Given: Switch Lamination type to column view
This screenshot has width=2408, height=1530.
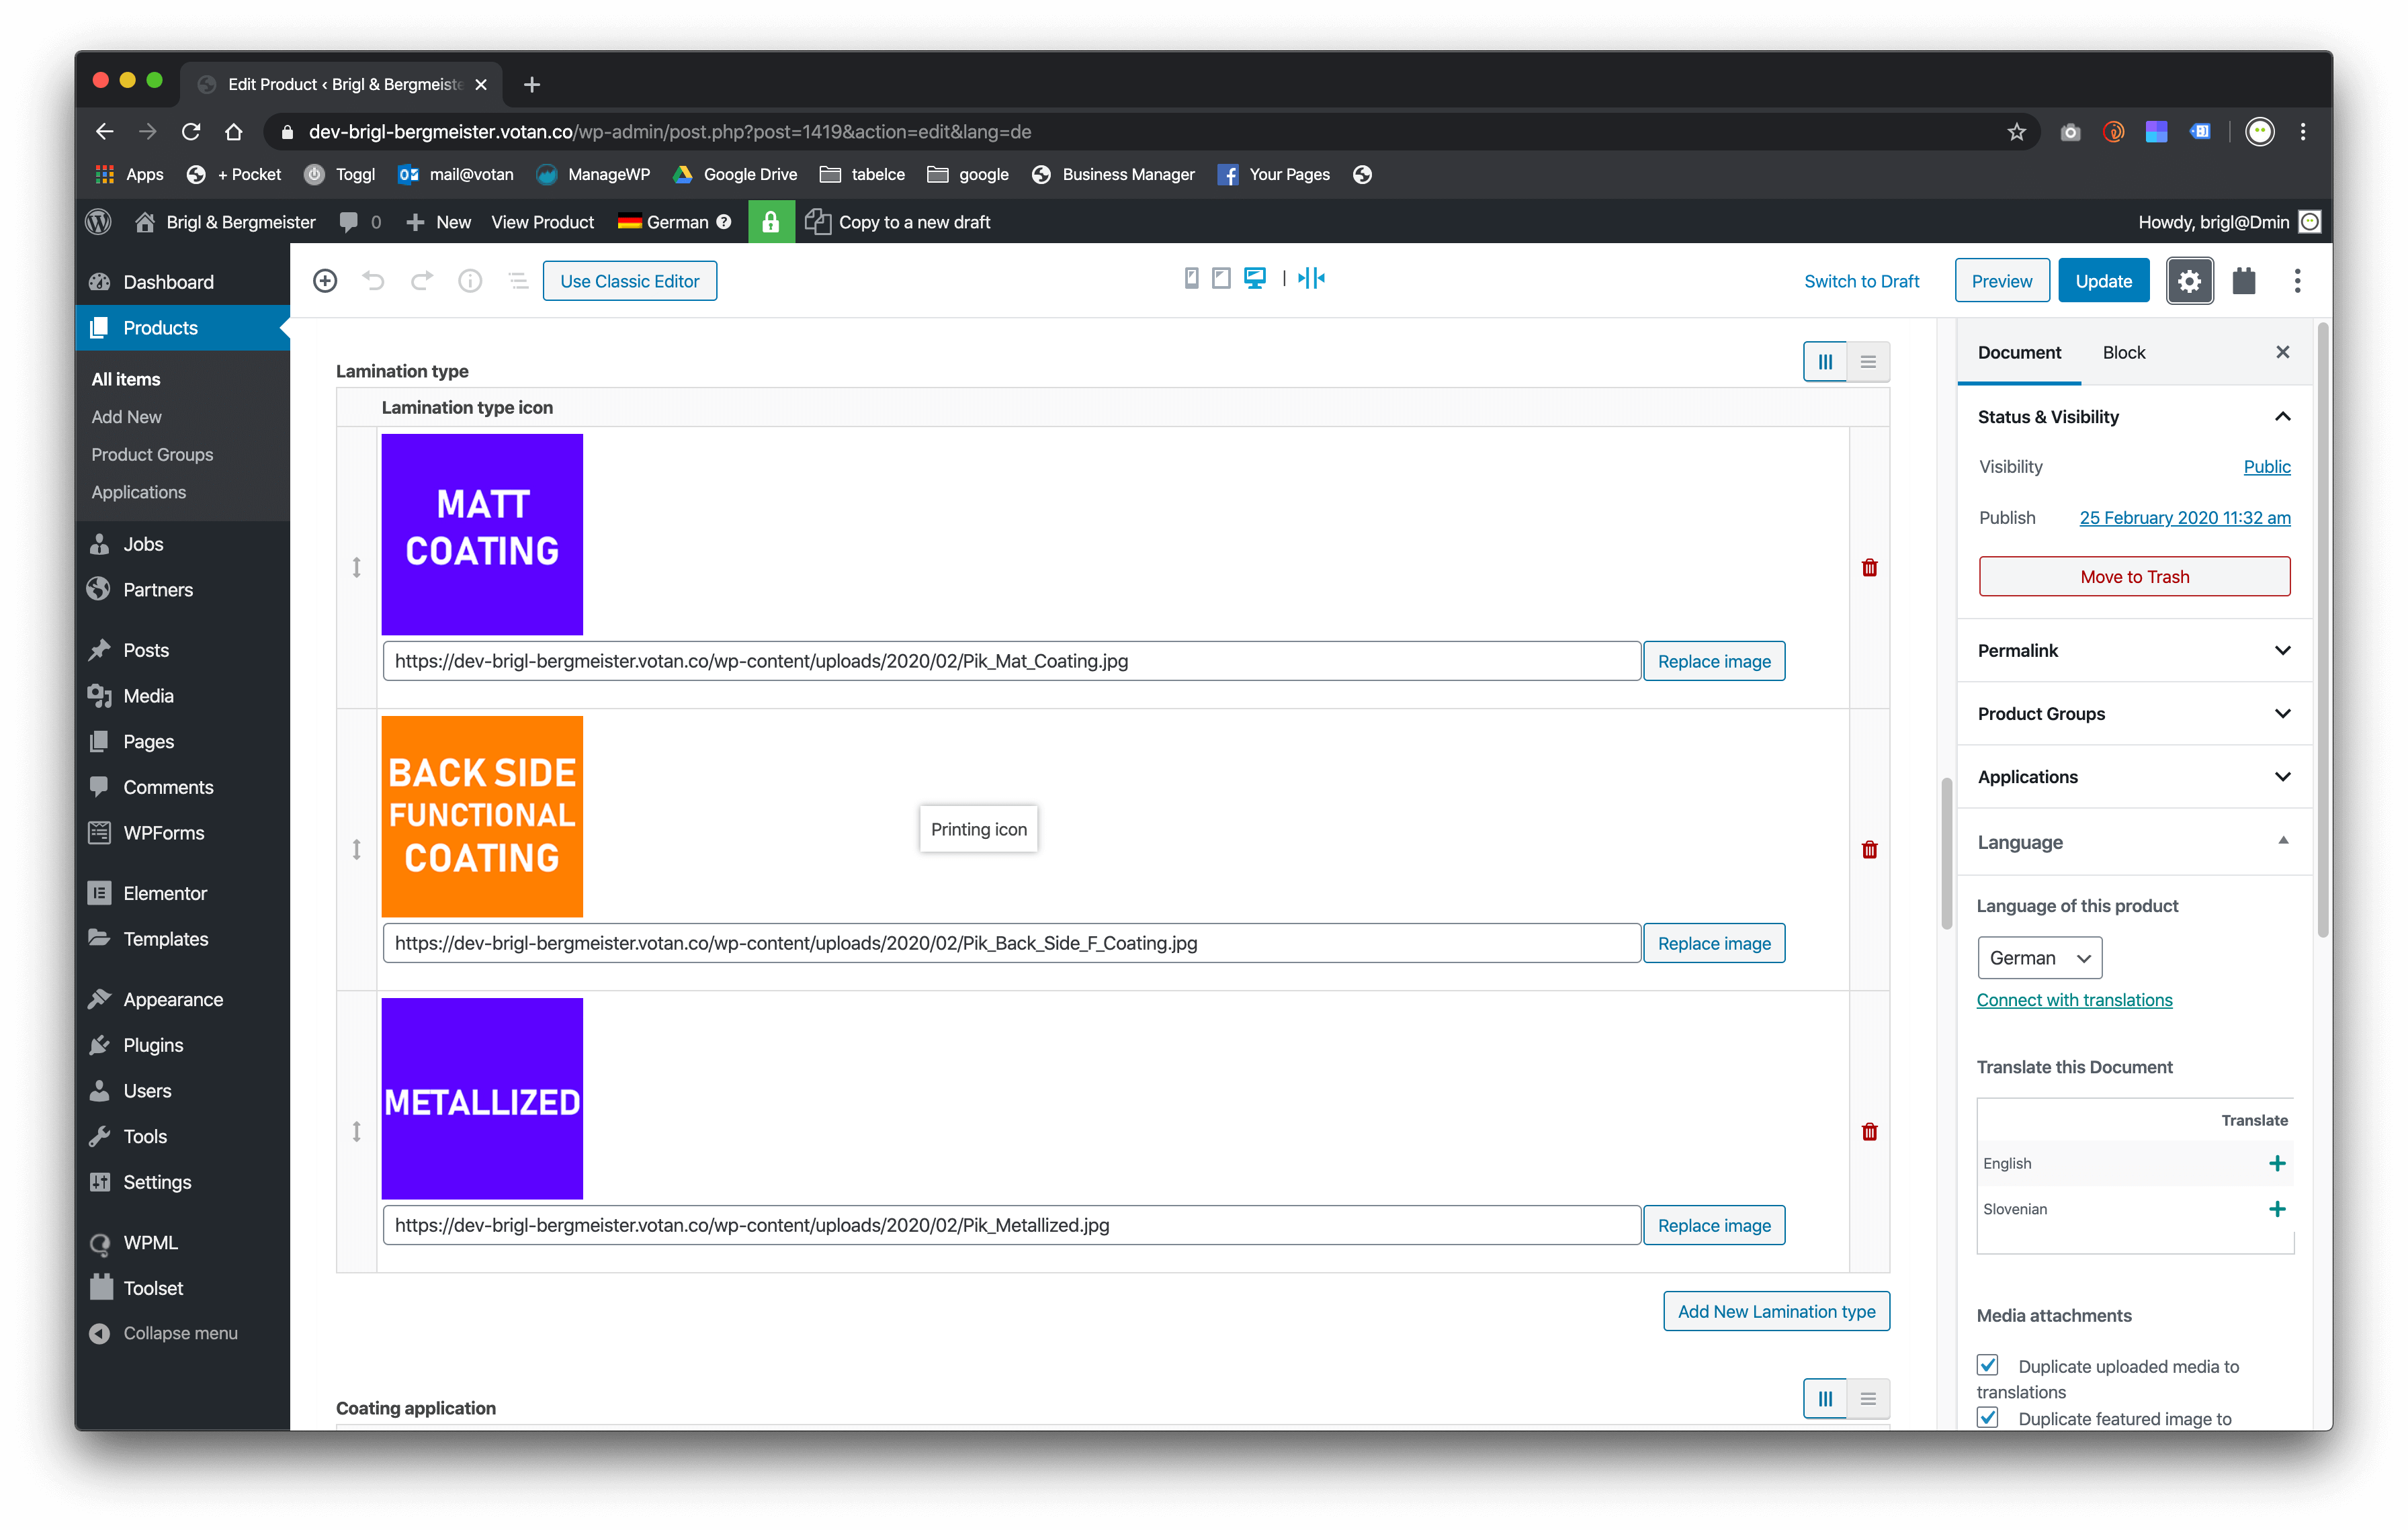Looking at the screenshot, I should [1825, 362].
